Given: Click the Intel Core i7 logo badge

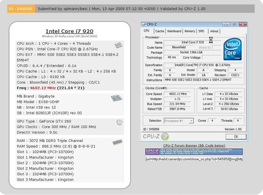Looking at the screenshot, I should click(x=232, y=49).
